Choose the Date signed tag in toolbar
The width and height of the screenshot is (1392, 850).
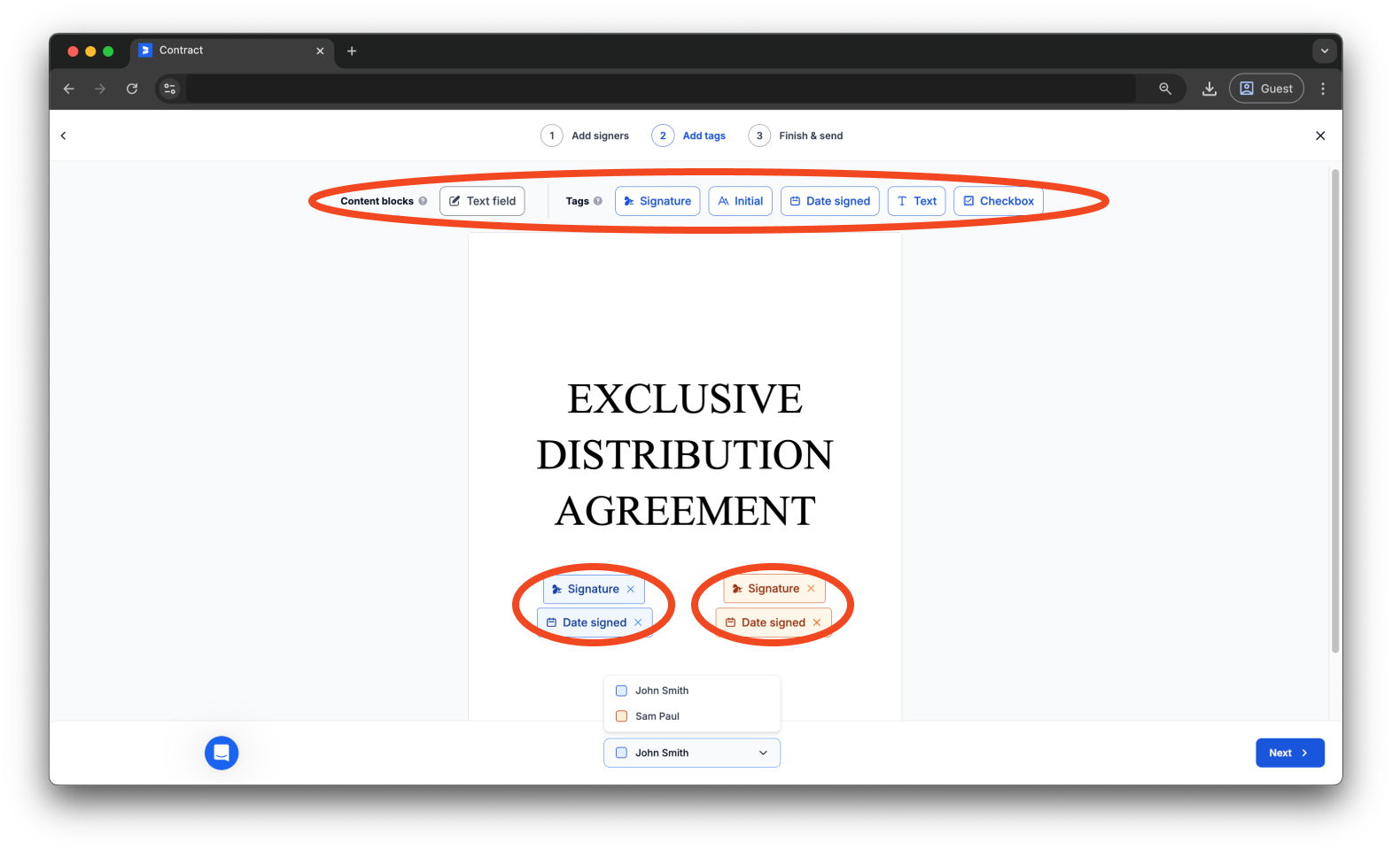click(830, 201)
